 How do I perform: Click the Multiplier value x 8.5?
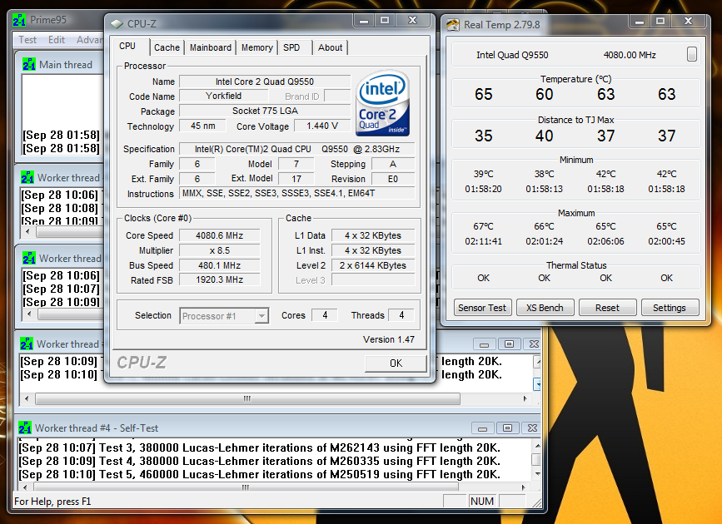(219, 250)
